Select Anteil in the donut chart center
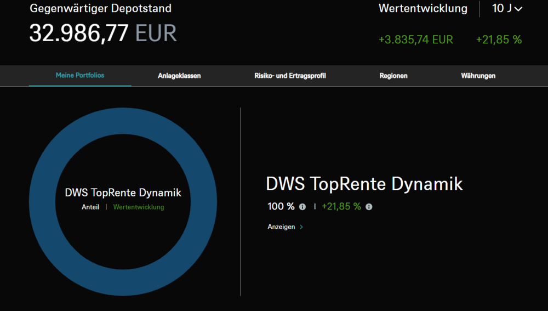 click(90, 207)
